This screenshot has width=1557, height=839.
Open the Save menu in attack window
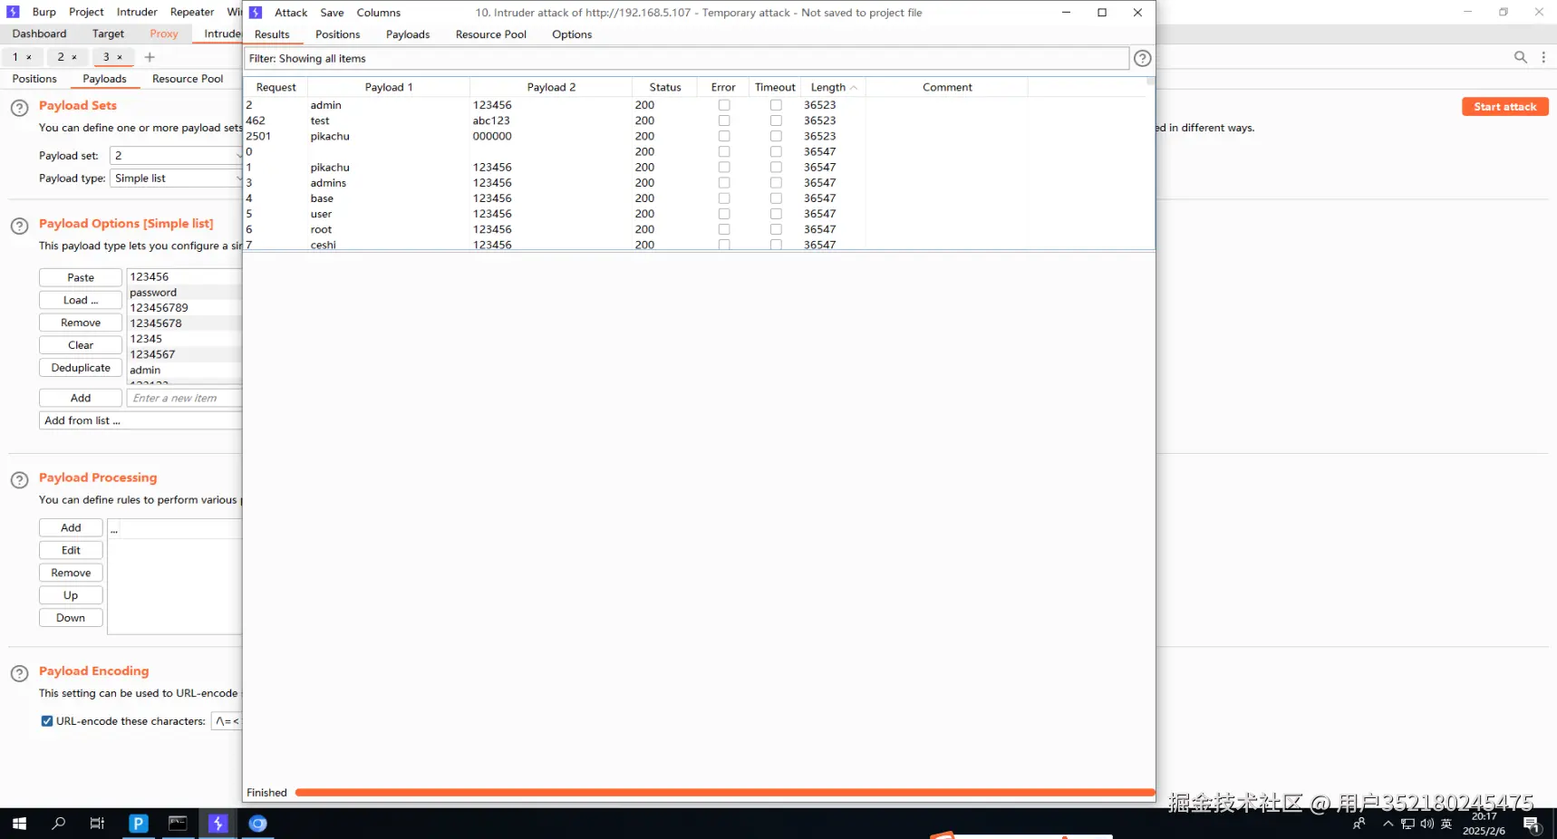332,13
